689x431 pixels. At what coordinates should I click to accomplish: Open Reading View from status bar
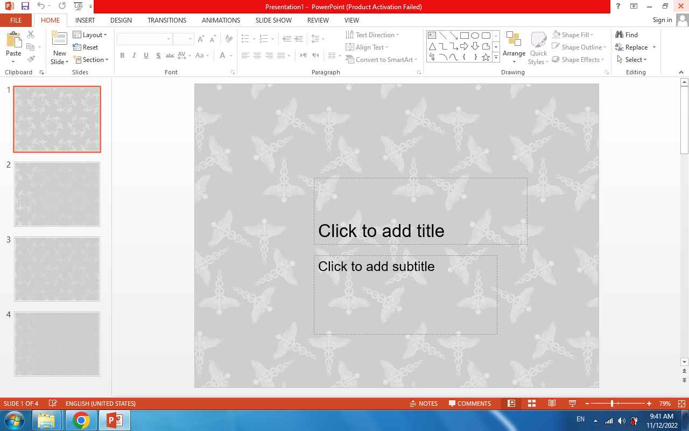[552, 404]
